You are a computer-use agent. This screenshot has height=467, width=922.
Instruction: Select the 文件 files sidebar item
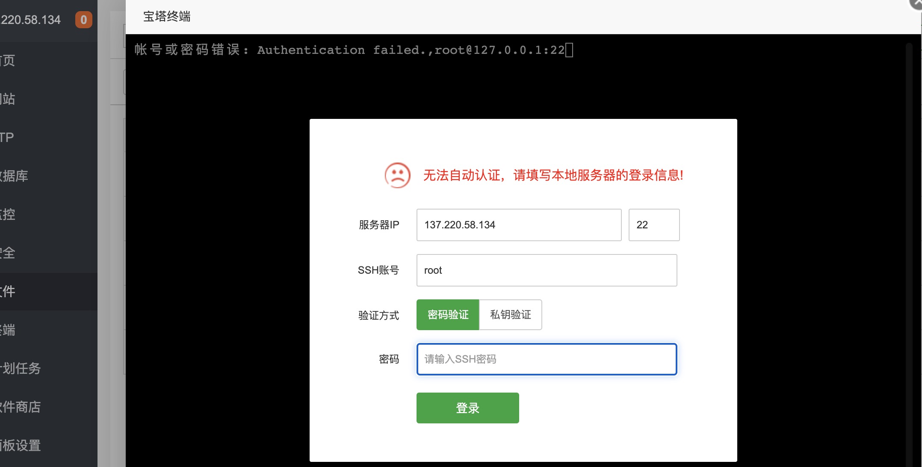49,291
